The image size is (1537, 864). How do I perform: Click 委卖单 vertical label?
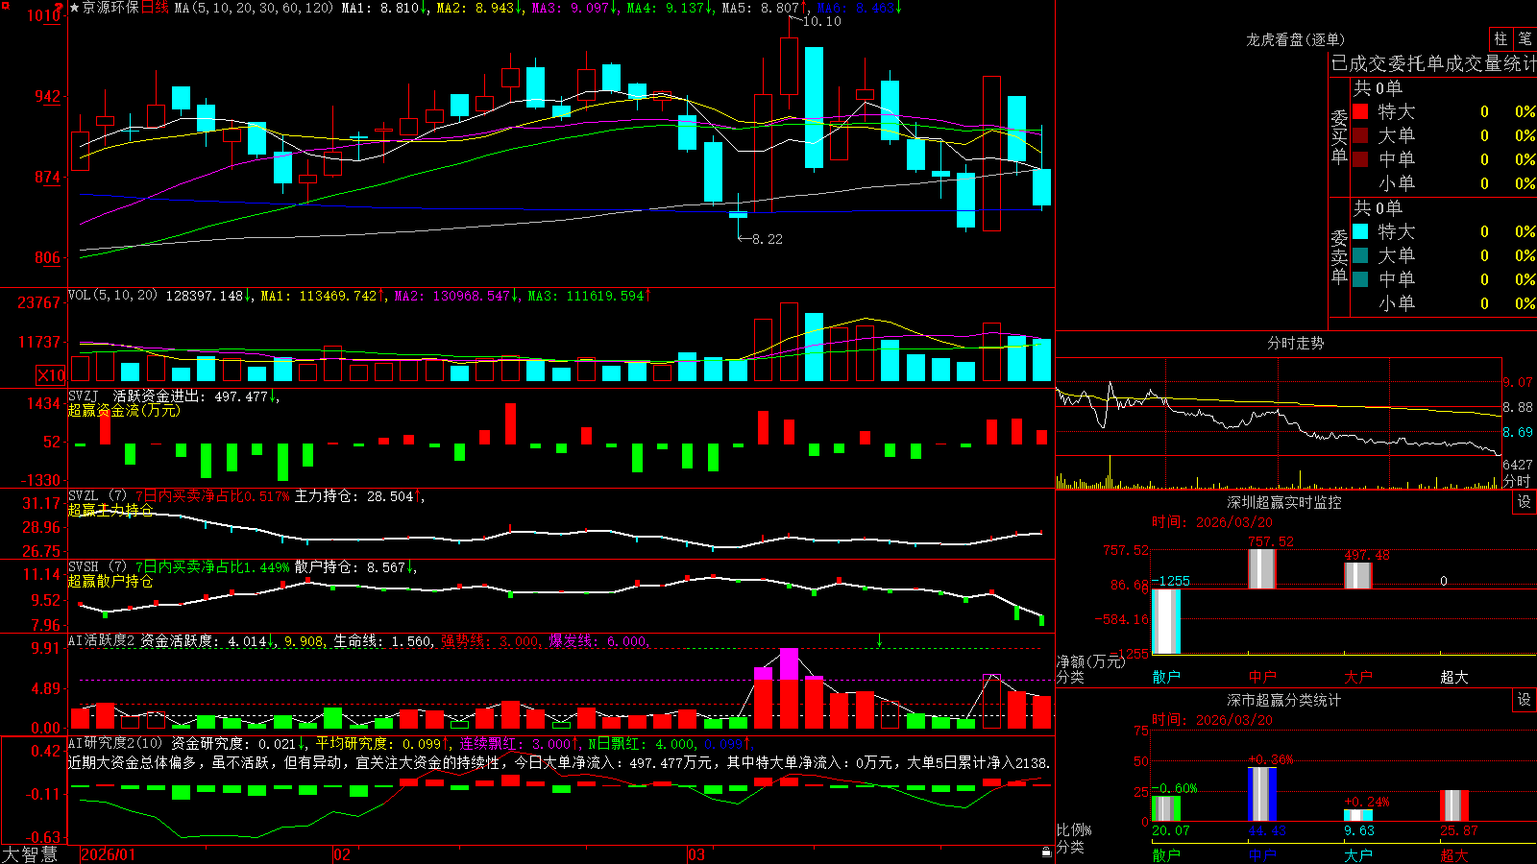pyautogui.click(x=1339, y=255)
